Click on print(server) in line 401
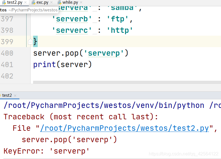 63,65
